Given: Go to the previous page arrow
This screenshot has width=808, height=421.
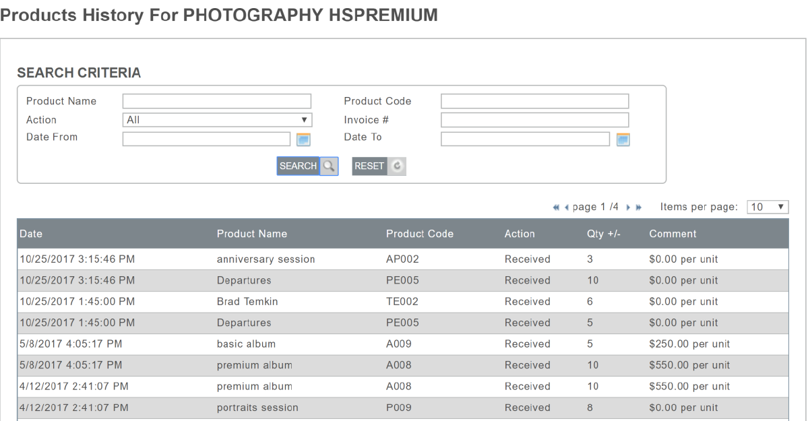Looking at the screenshot, I should click(565, 207).
